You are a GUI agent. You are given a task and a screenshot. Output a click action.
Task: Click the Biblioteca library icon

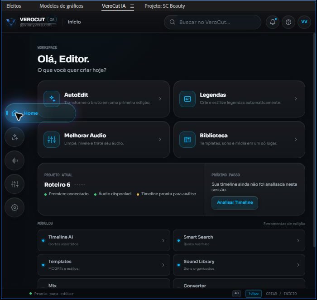click(x=187, y=140)
